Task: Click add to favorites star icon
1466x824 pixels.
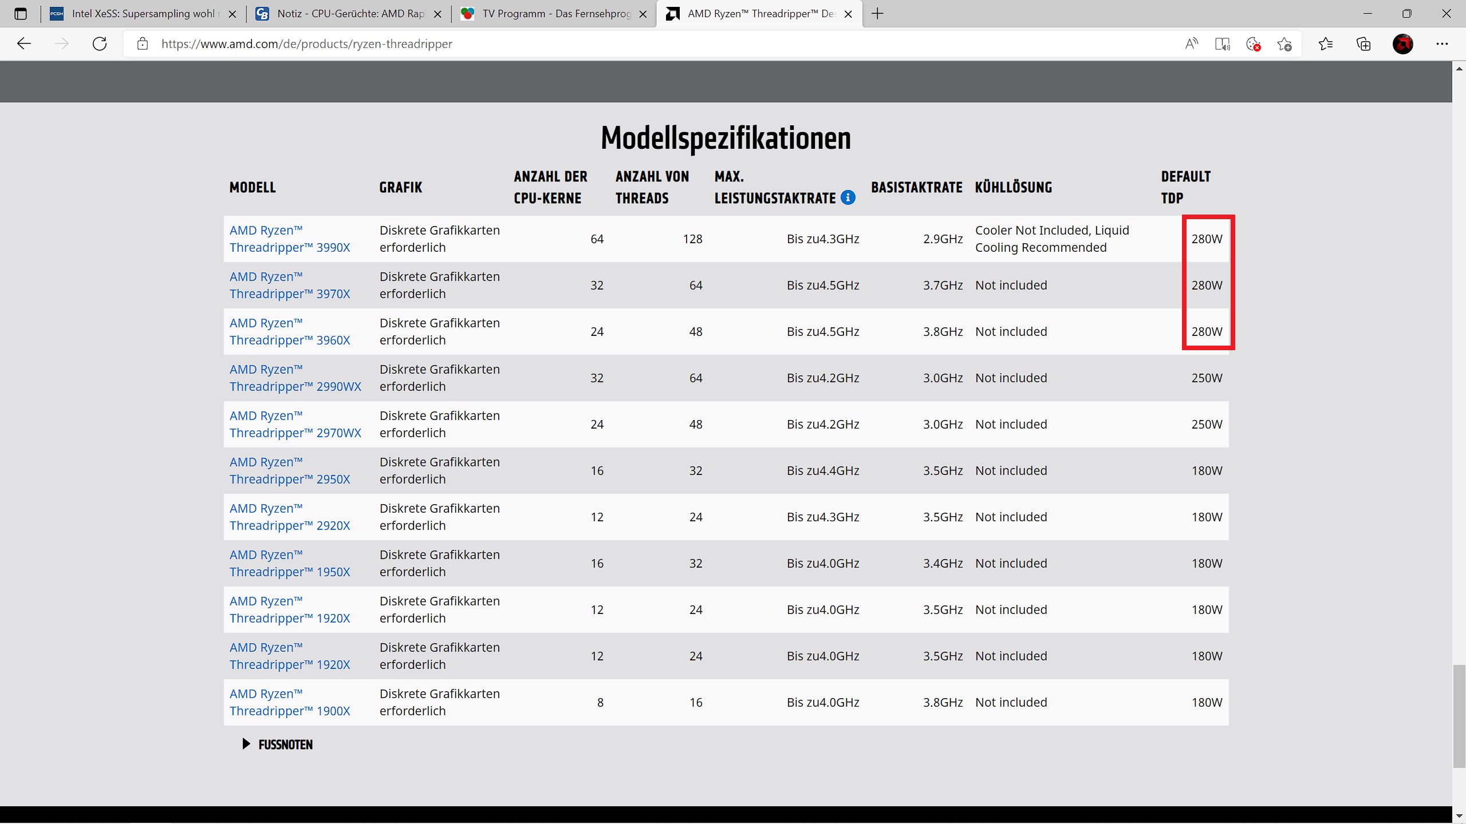Action: [1284, 44]
